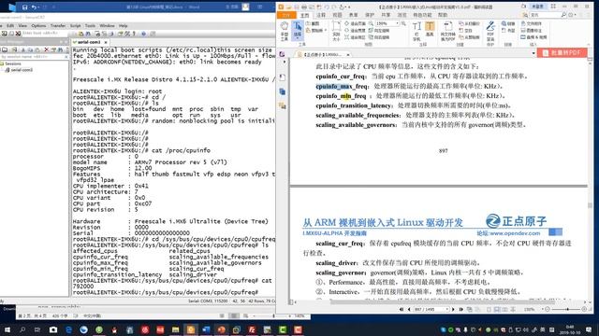Close the PDF document tab in Foxit
The width and height of the screenshot is (599, 336).
point(348,54)
